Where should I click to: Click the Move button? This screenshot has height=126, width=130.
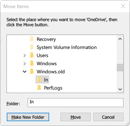click(75, 117)
